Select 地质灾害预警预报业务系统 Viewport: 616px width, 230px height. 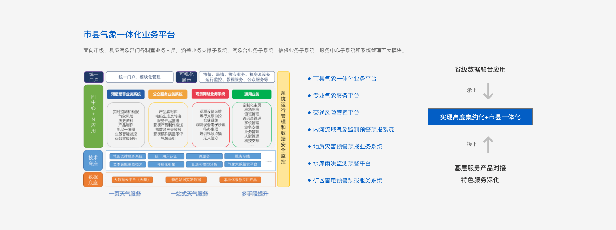click(x=347, y=147)
